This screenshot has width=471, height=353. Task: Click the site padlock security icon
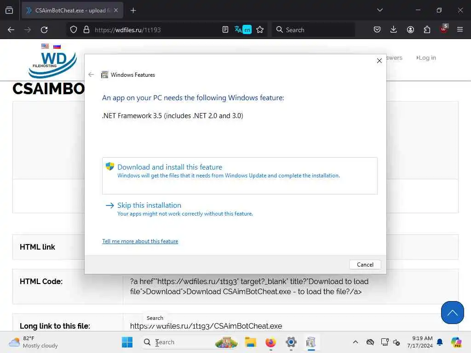pyautogui.click(x=86, y=30)
